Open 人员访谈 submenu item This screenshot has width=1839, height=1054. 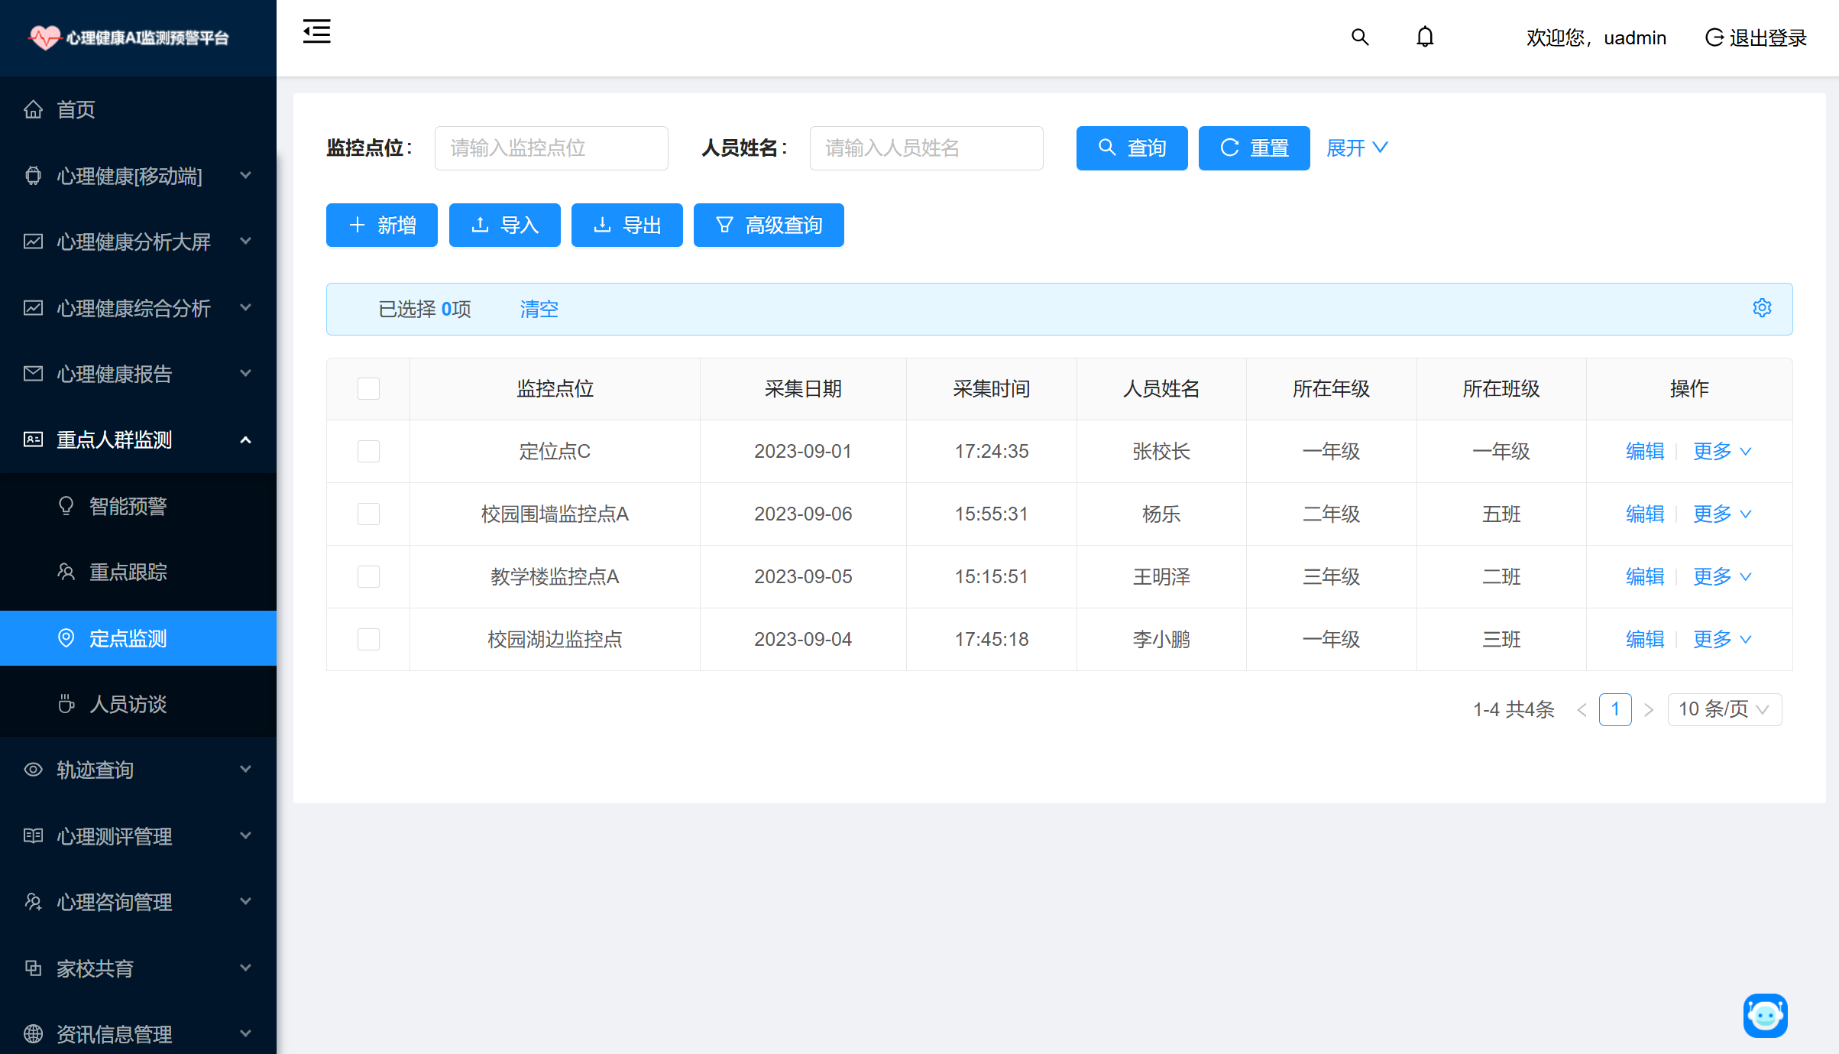128,704
